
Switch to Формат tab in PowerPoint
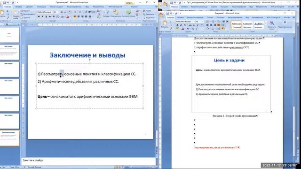coord(134,7)
